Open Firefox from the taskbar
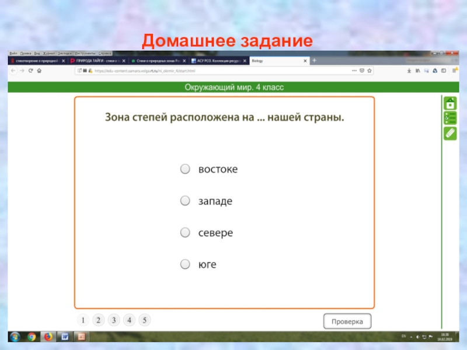Screen dimensions: 467x350 tap(48, 337)
